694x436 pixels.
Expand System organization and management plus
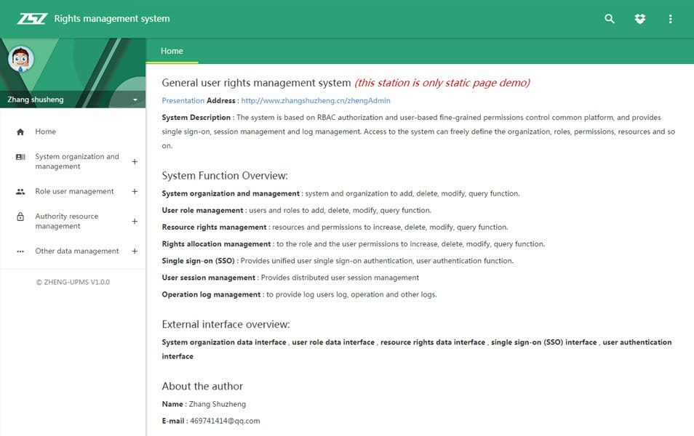pyautogui.click(x=135, y=162)
